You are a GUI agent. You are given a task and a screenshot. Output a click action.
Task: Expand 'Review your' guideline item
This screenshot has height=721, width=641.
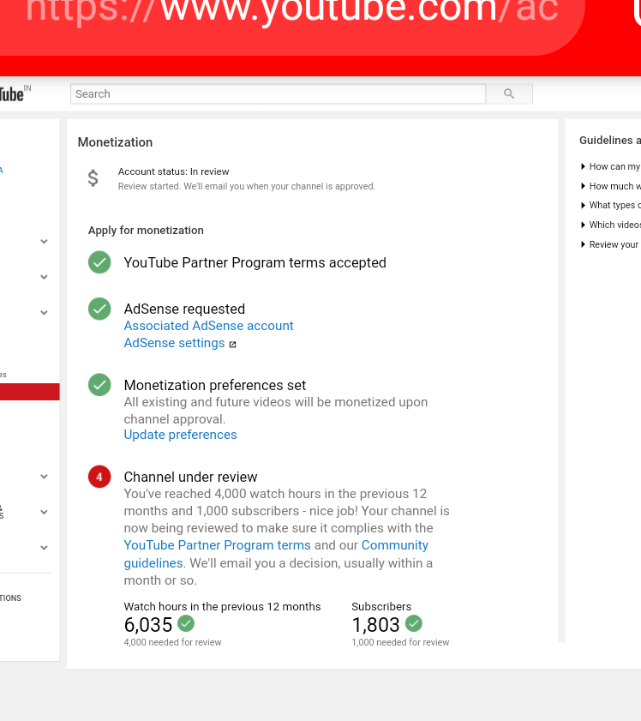[610, 244]
